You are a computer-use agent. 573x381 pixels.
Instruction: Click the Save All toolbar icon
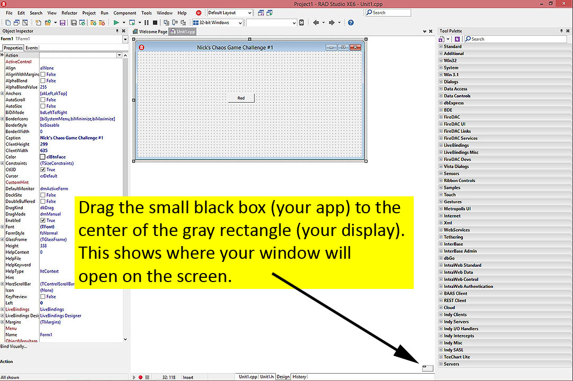(74, 23)
